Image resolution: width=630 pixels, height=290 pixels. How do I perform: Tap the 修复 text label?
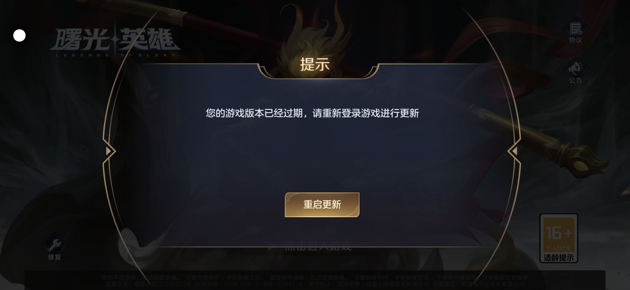click(x=55, y=257)
